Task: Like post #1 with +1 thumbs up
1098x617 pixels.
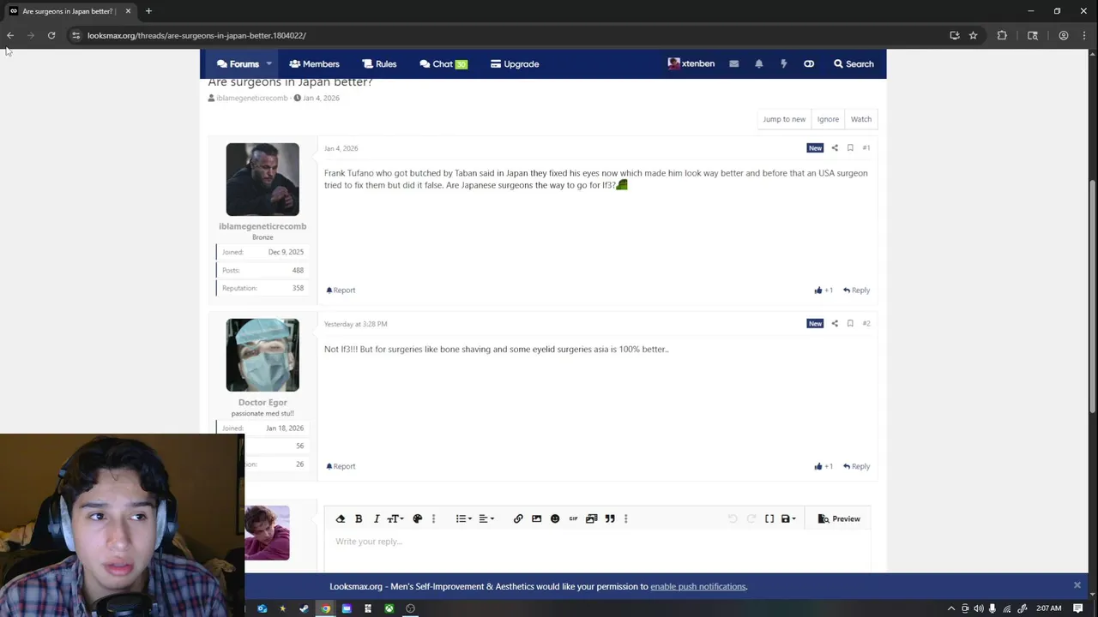Action: point(823,291)
